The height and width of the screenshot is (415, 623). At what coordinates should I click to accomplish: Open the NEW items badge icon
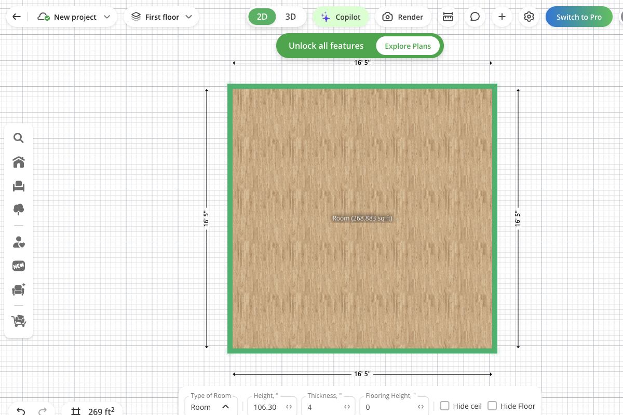click(x=19, y=266)
